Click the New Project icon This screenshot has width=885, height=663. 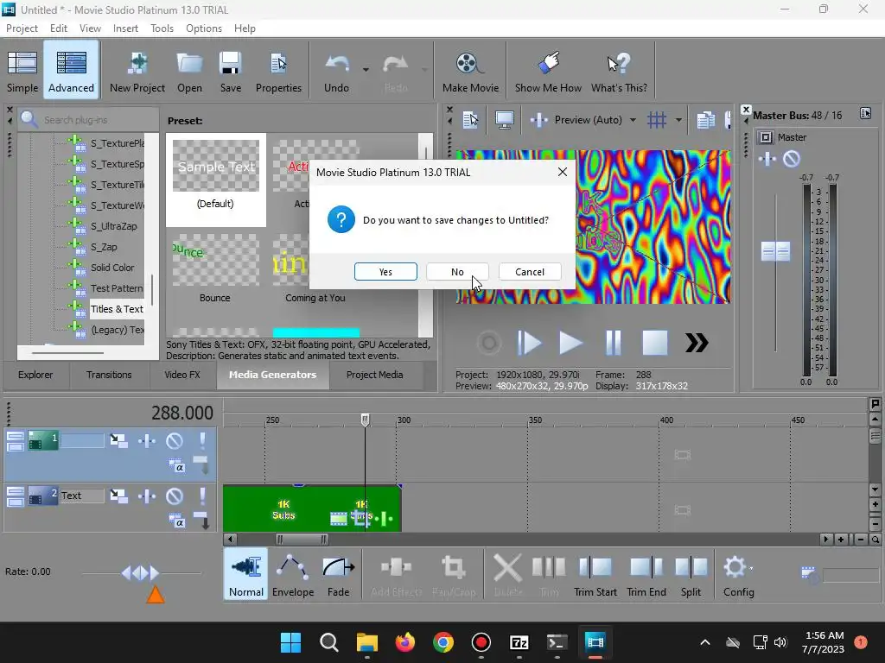click(x=137, y=71)
